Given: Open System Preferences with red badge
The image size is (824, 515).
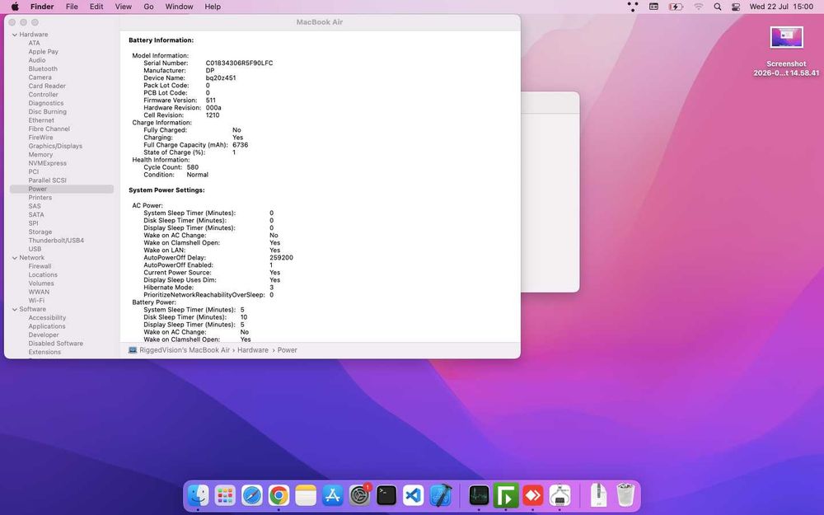Looking at the screenshot, I should 359,495.
